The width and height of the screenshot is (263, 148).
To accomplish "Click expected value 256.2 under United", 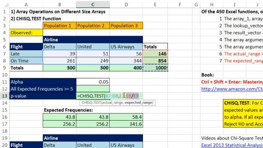I will click(93, 124).
